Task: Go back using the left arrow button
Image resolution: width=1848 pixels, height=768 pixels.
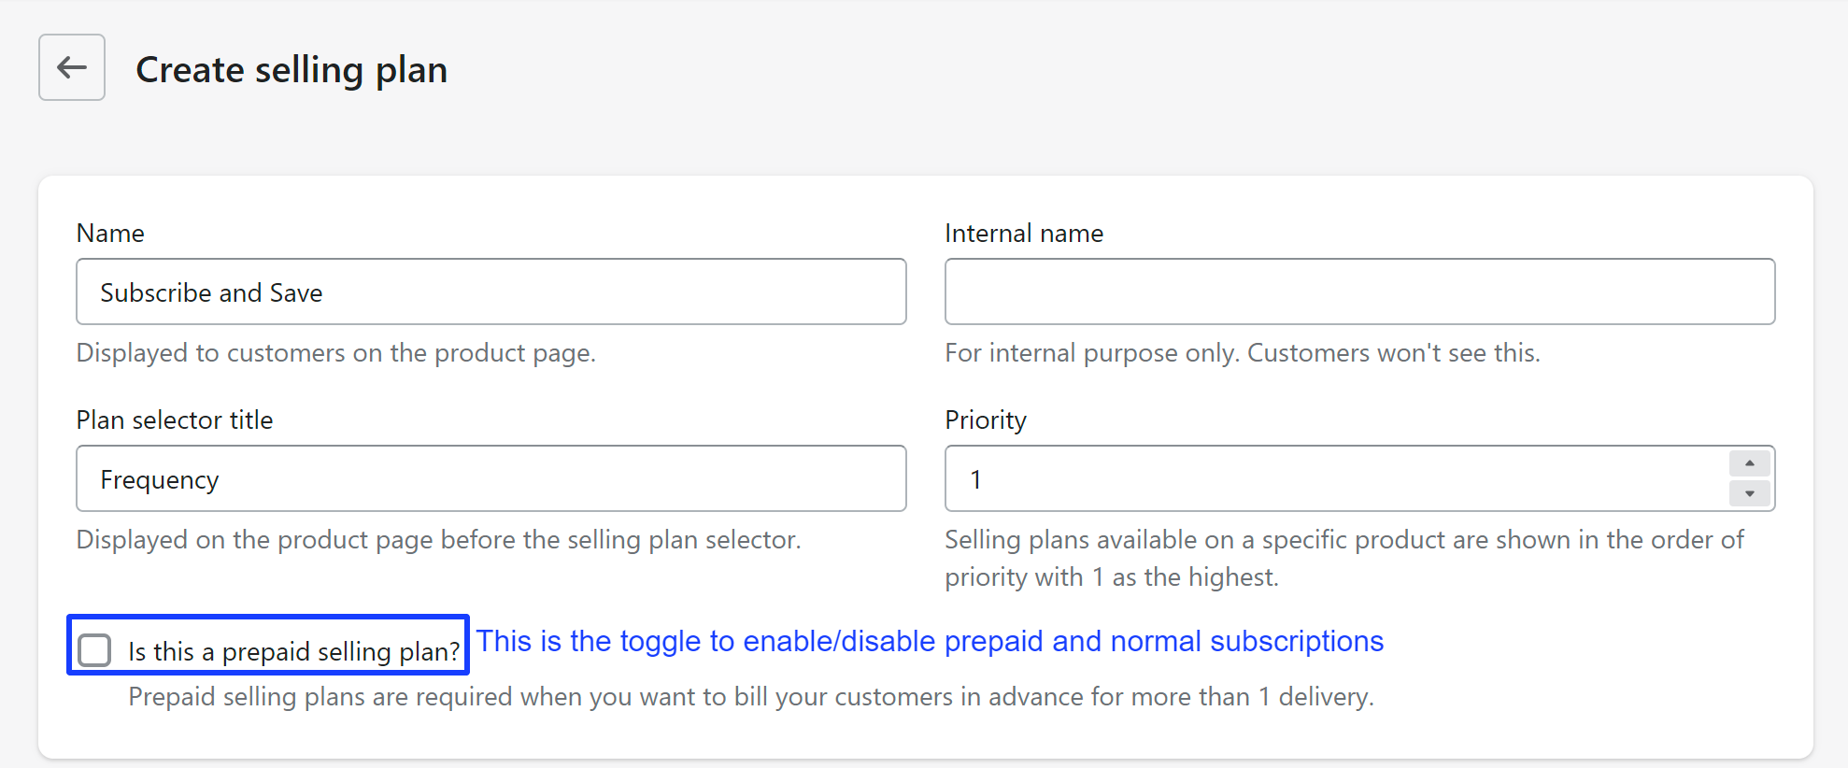Action: tap(72, 67)
